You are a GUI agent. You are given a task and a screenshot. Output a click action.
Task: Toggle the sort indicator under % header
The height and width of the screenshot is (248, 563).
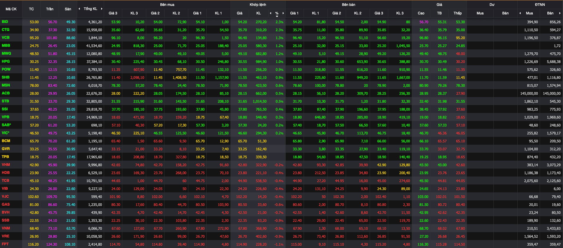pos(277,16)
